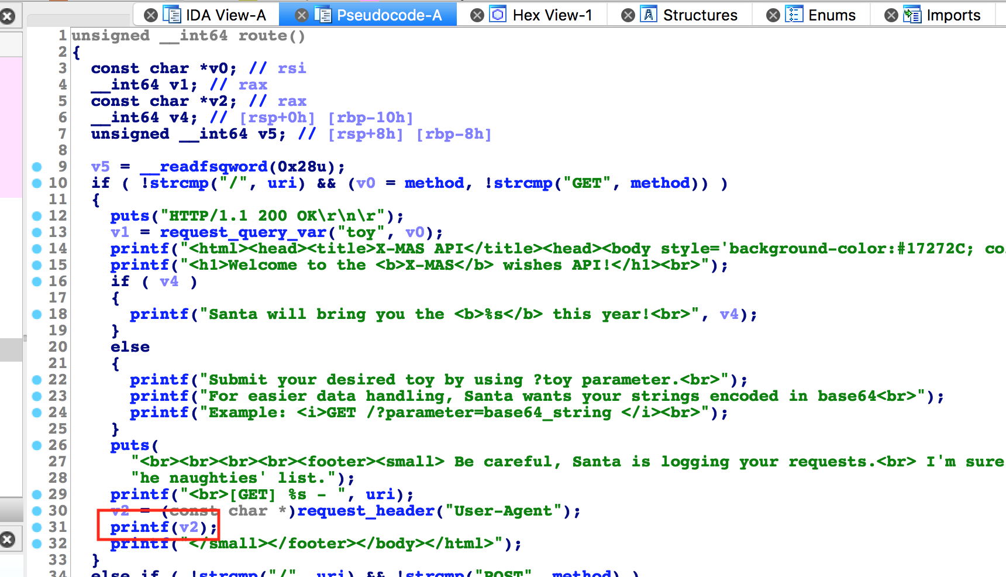Viewport: 1006px width, 577px height.
Task: Open the Hex View-1 tab
Action: coord(552,15)
